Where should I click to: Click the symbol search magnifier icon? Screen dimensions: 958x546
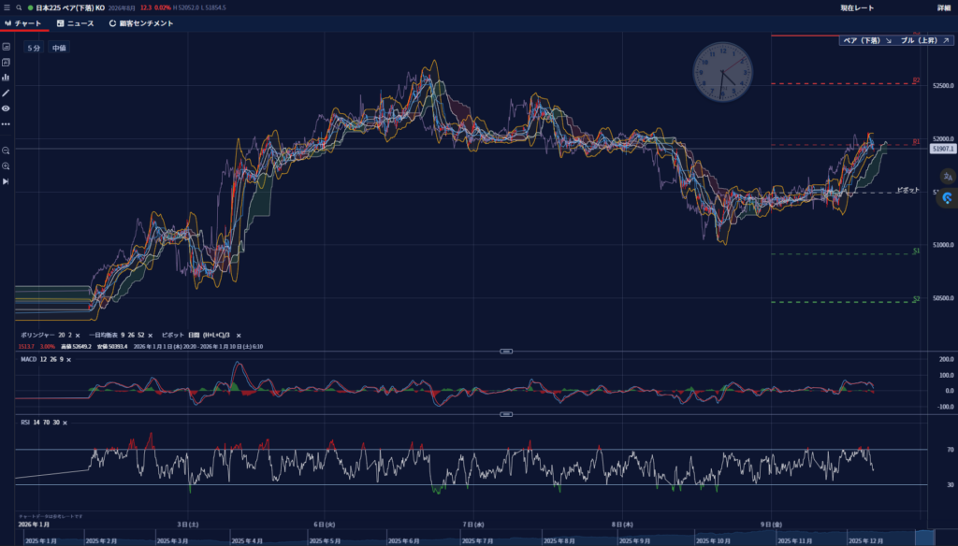18,7
